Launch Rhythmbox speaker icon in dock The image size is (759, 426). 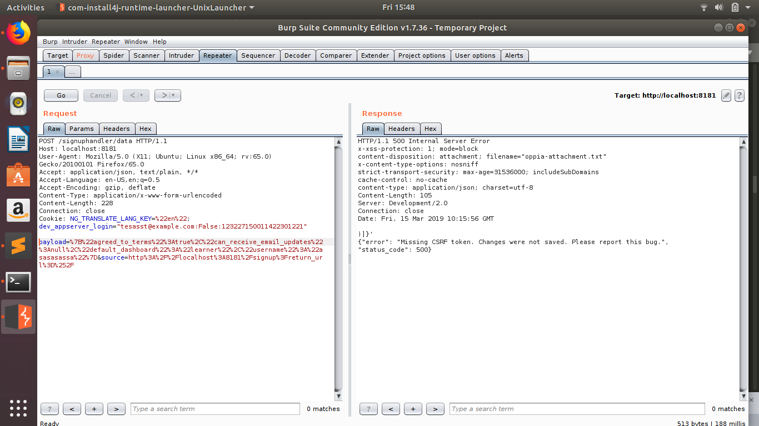18,103
